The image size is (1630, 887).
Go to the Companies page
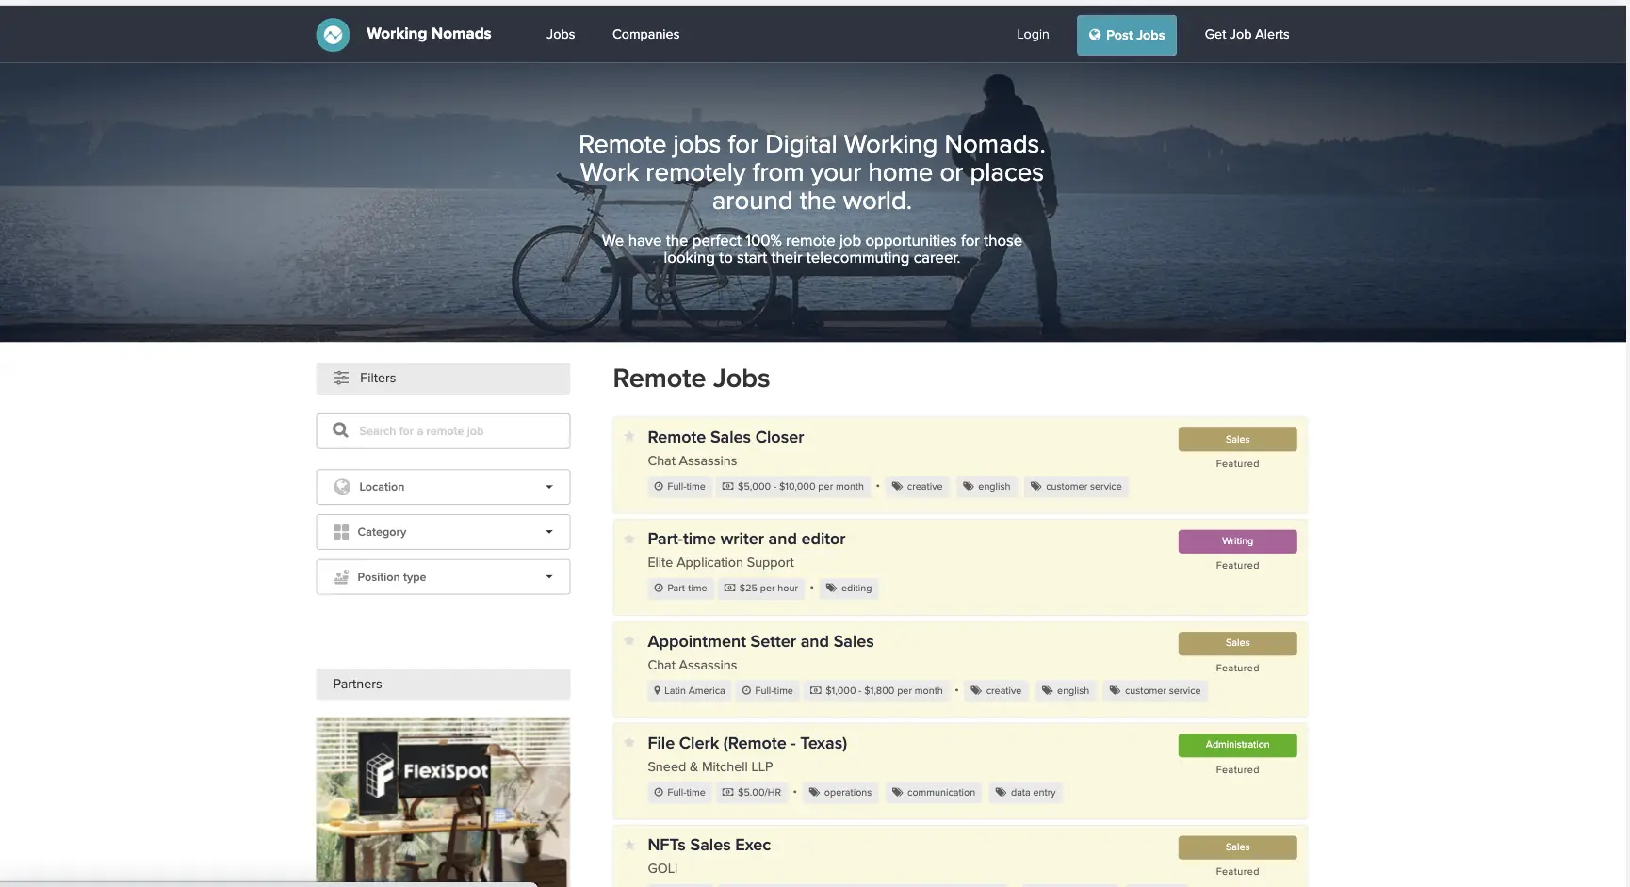point(645,35)
